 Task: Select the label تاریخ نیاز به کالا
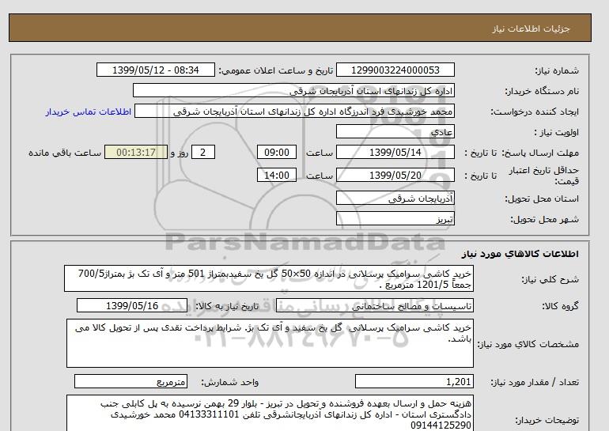coord(227,306)
